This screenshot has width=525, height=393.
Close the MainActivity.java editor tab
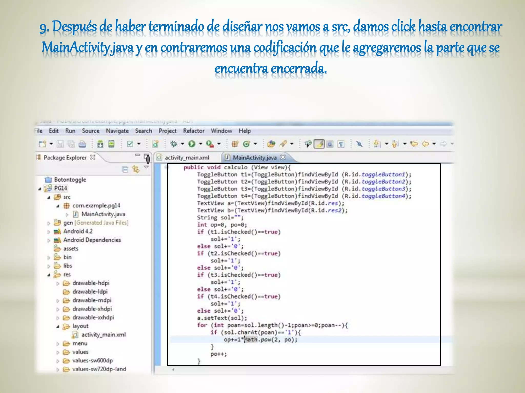[x=283, y=157]
